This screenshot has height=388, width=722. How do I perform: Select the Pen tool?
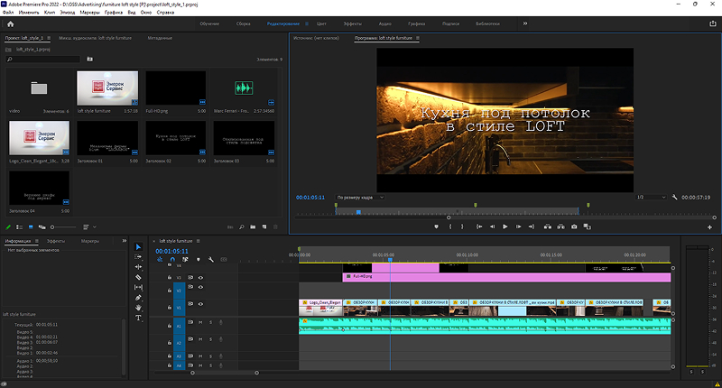coord(138,298)
